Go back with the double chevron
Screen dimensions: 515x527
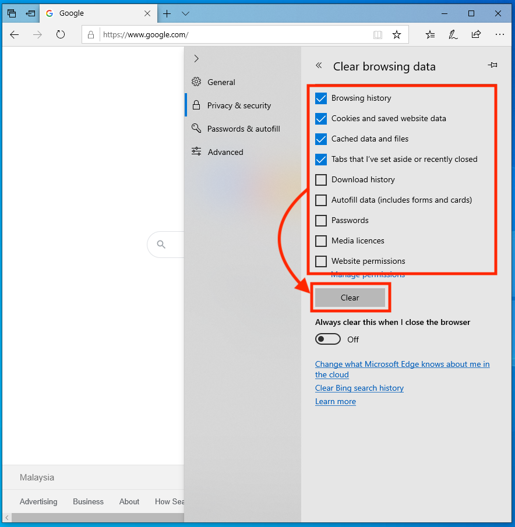click(319, 66)
